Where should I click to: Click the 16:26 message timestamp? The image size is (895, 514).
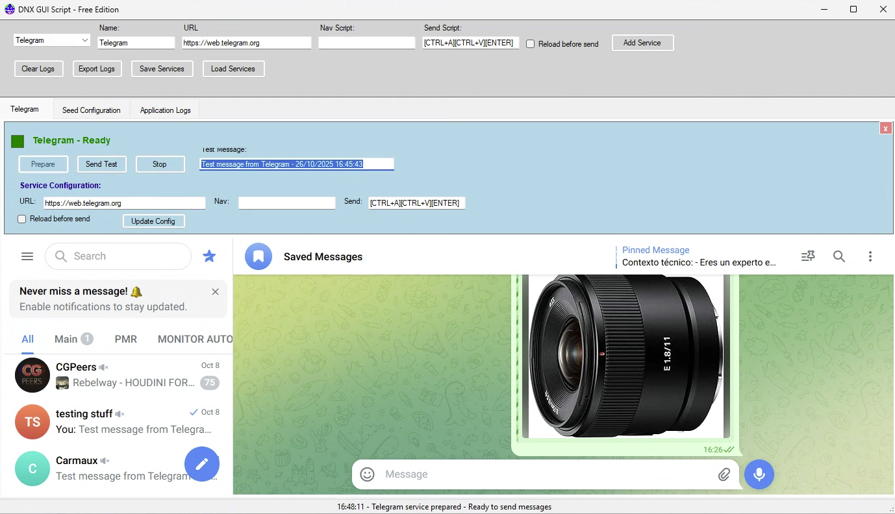tap(712, 450)
